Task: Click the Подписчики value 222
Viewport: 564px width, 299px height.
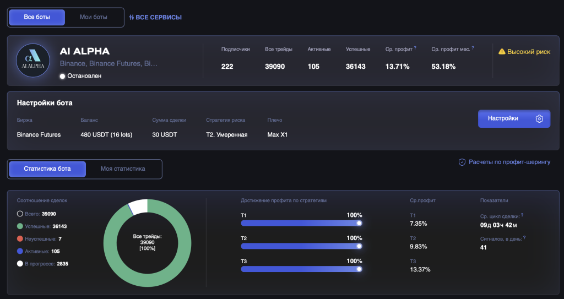Action: [227, 67]
